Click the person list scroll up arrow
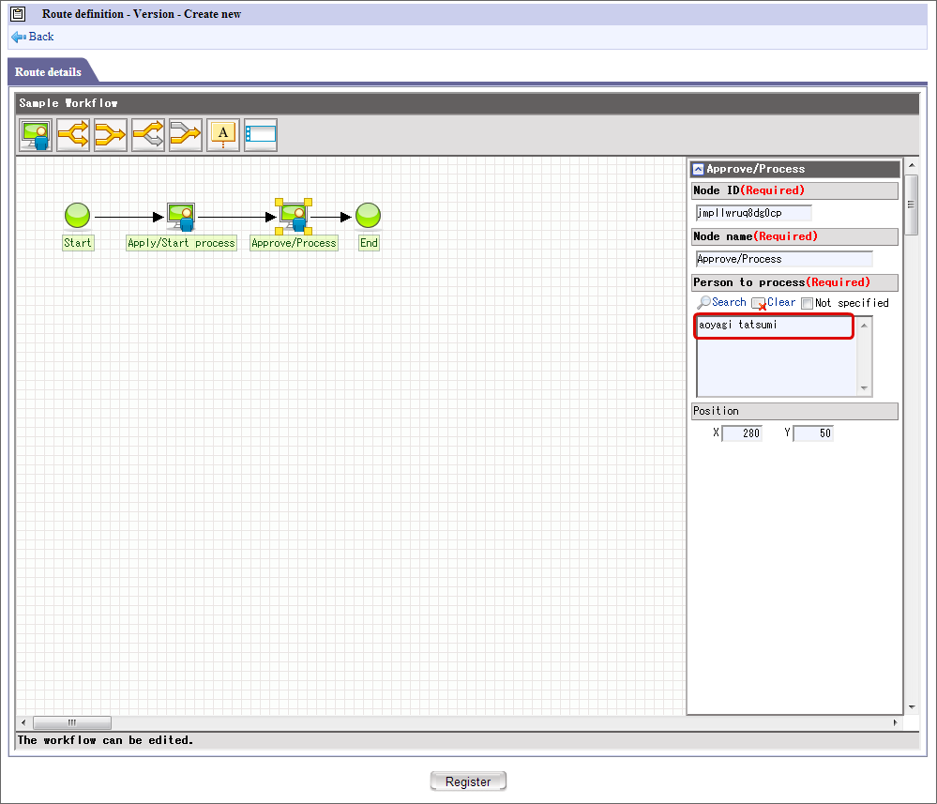Screen dimensions: 937x804 [864, 326]
